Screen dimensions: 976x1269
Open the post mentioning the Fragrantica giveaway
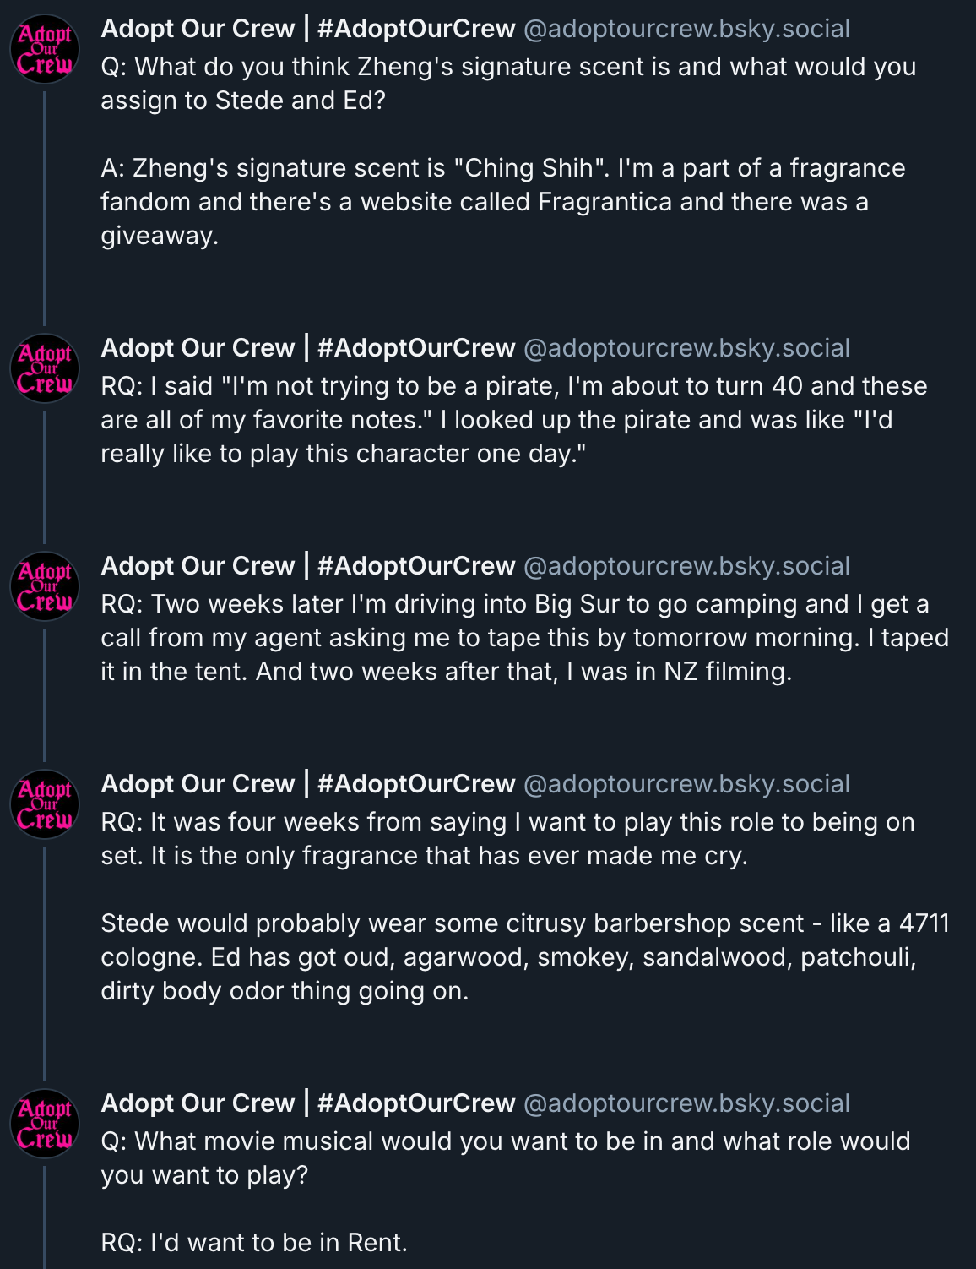[502, 202]
